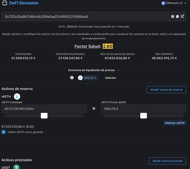Click 'Añadir activo prestado' button
This screenshot has width=190, height=169.
(167, 161)
